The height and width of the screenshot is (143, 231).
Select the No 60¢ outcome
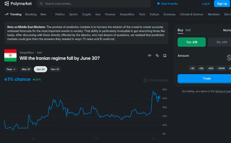click(x=219, y=42)
